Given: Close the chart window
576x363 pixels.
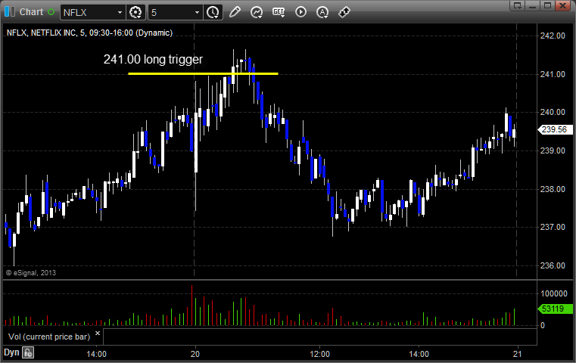Looking at the screenshot, I should (x=562, y=5).
